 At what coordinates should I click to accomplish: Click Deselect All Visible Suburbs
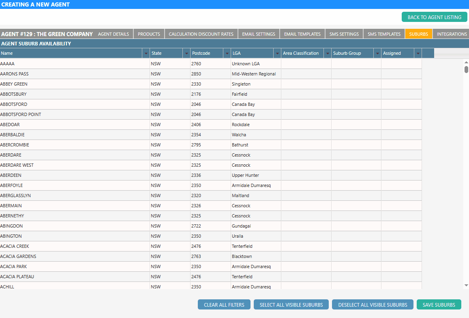coord(373,305)
